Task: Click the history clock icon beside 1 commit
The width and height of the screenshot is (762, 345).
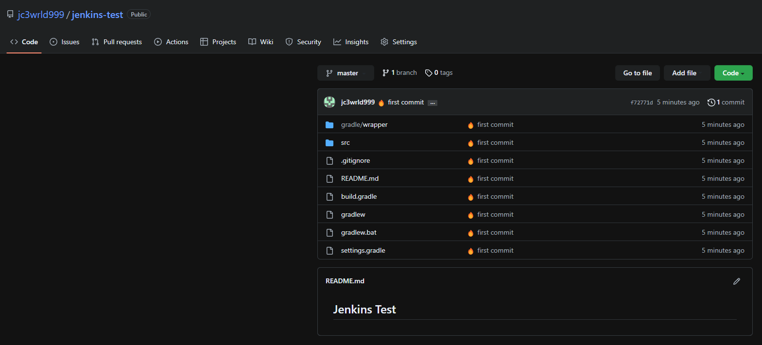Action: (711, 102)
